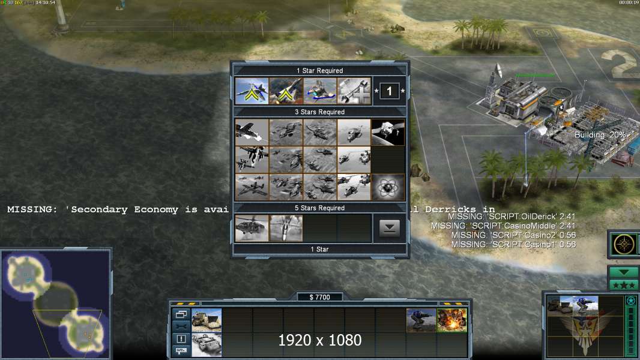
Task: Click the compass emblem button
Action: coord(624,244)
